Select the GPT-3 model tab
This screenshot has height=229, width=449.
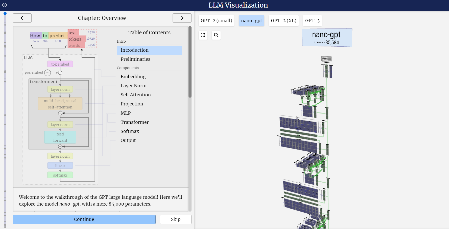point(312,21)
